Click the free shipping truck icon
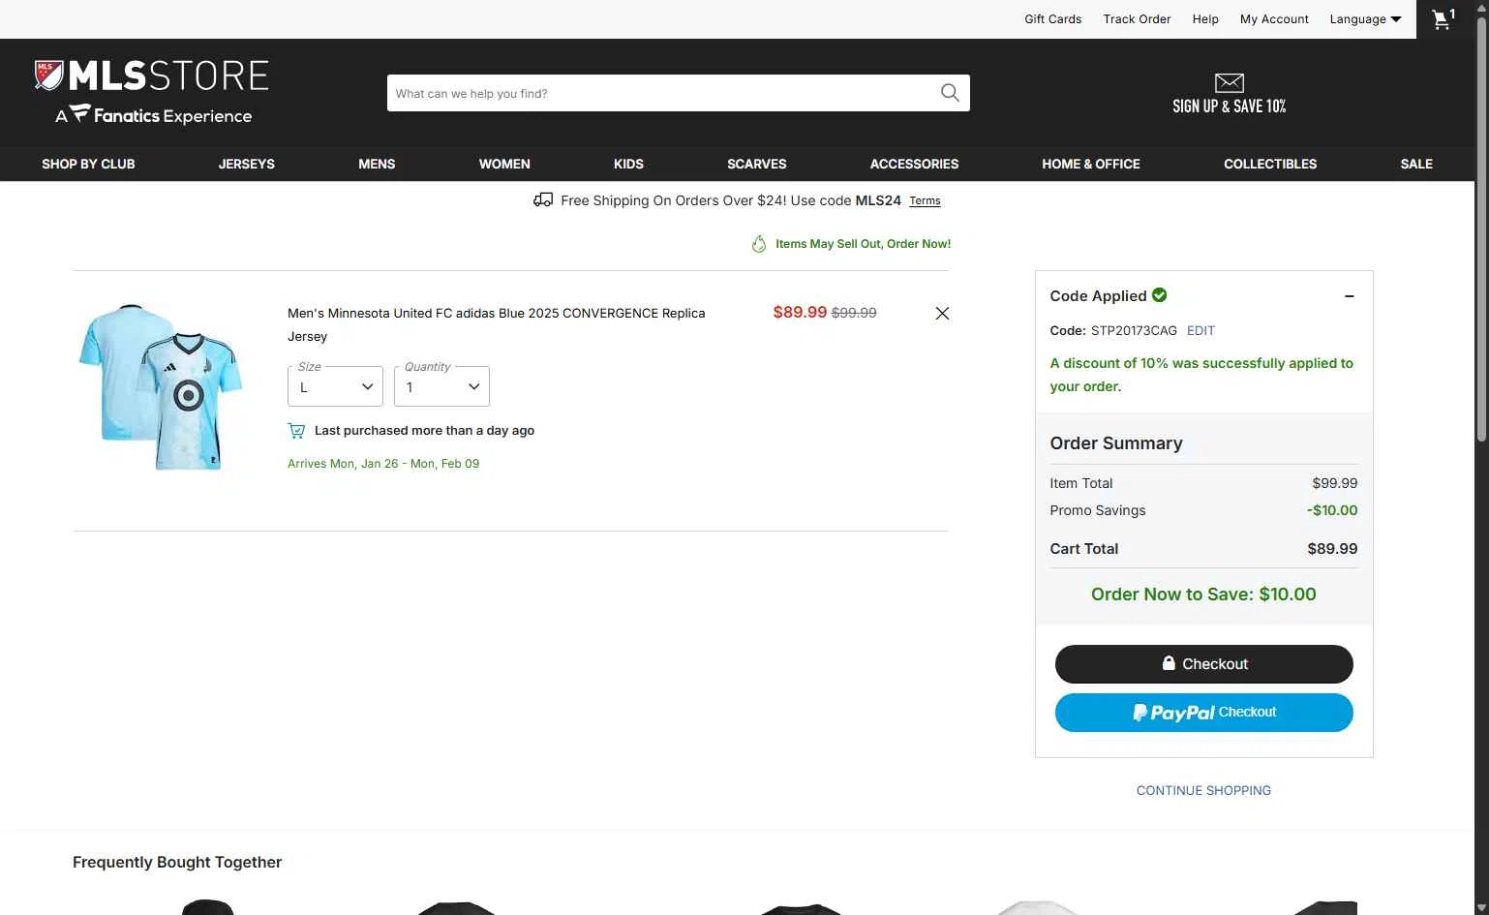The height and width of the screenshot is (915, 1489). coord(543,199)
